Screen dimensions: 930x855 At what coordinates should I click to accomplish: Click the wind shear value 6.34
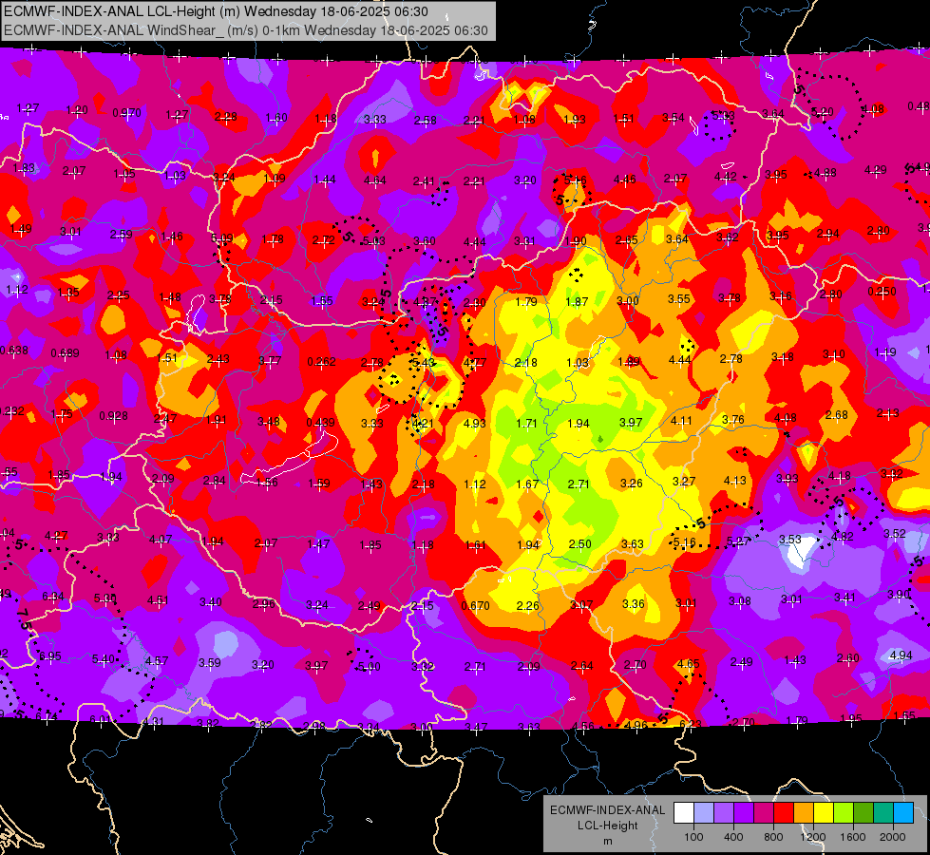click(53, 596)
